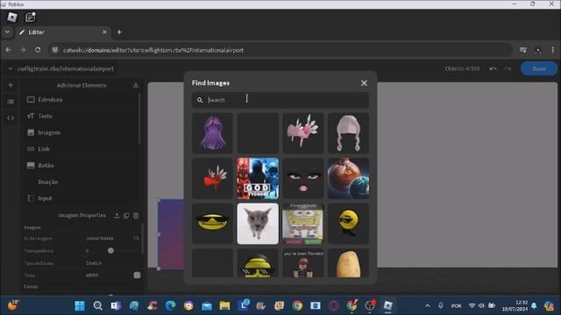Open the code view sidebar icon
This screenshot has width=561, height=315.
(11, 118)
